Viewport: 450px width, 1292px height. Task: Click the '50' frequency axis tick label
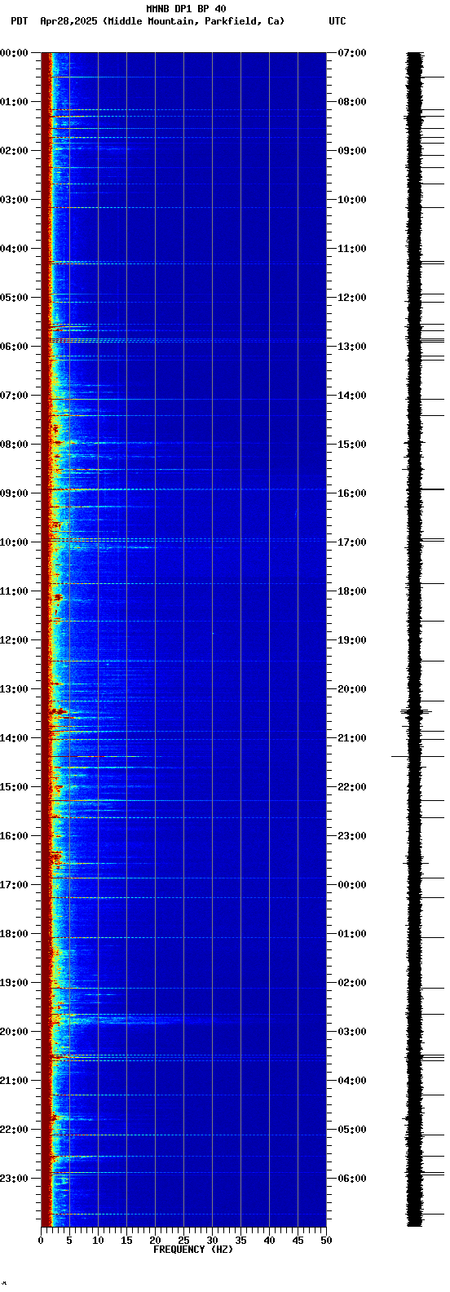pyautogui.click(x=326, y=1241)
